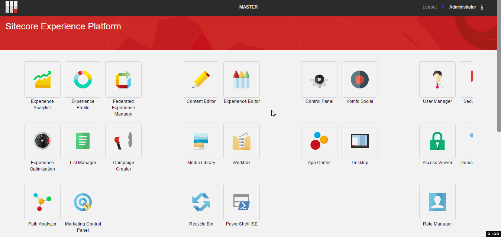
Task: Click the Logout link
Action: tap(429, 7)
